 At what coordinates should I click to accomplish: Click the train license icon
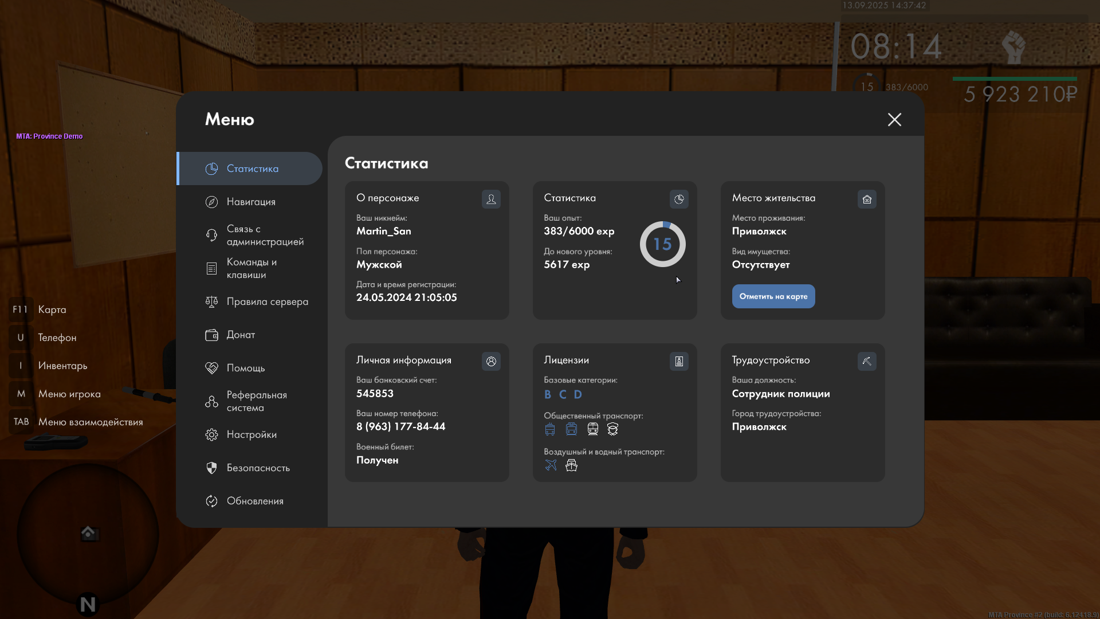tap(593, 429)
